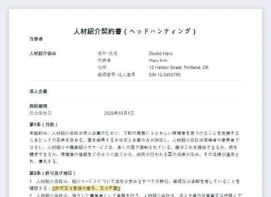Click the 求人企業 section heading
The width and height of the screenshot is (271, 197).
point(38,91)
